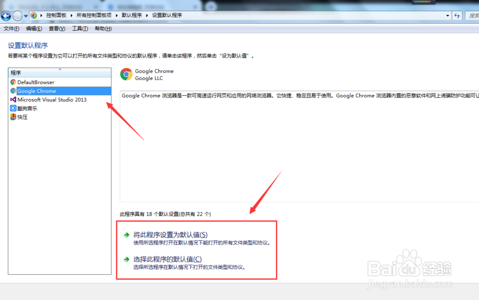This screenshot has height=300, width=479.
Task: Open the 工具(T) menu
Action: pos(80,28)
